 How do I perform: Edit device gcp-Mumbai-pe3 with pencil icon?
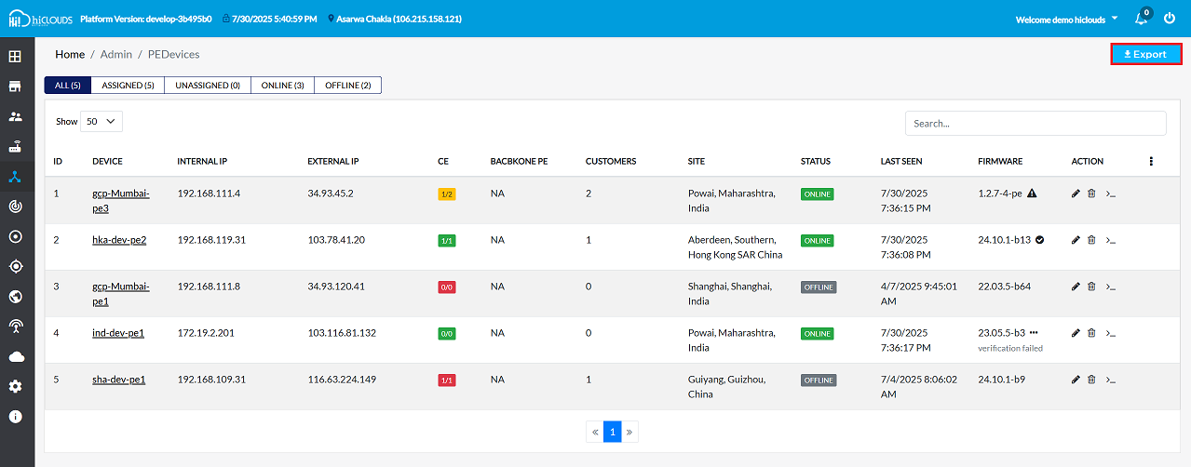1076,193
